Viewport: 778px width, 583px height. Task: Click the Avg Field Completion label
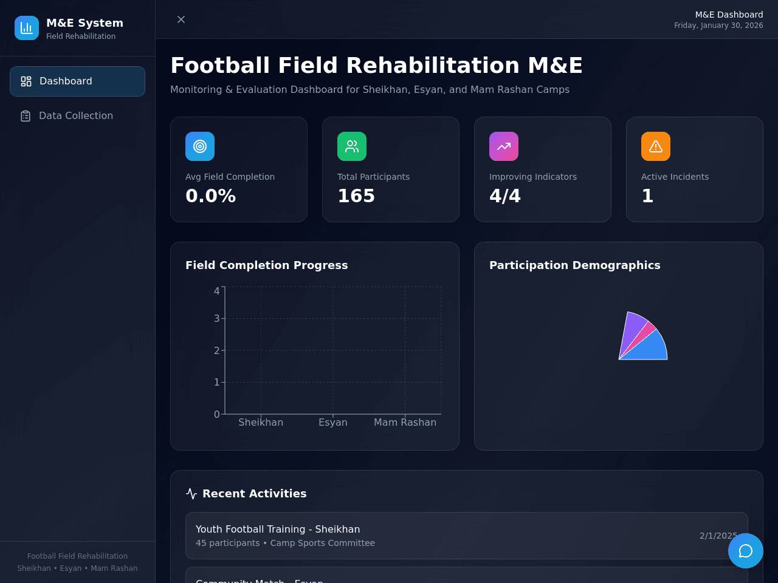tap(230, 177)
